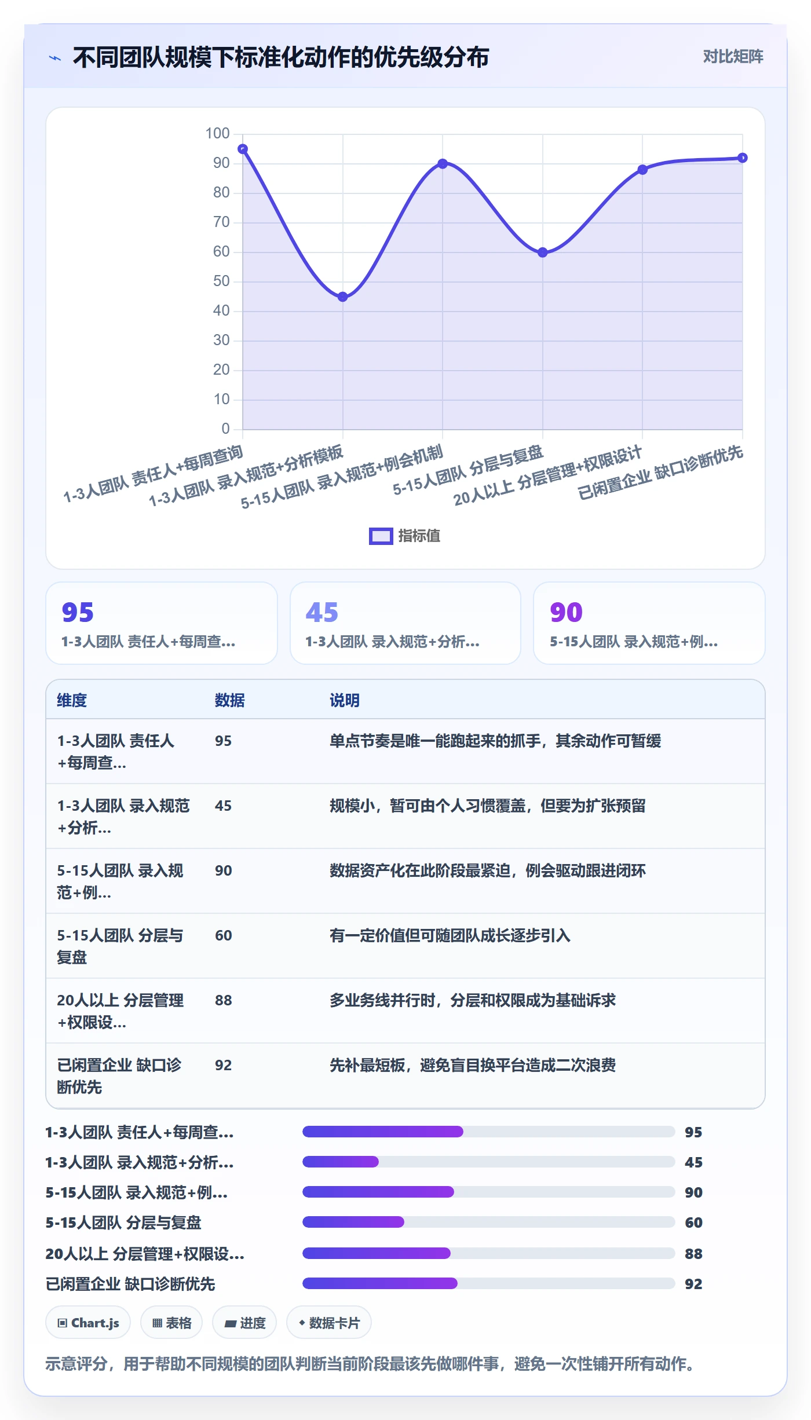Click the progress bar valued 95
The height and width of the screenshot is (1420, 811).
(489, 1132)
